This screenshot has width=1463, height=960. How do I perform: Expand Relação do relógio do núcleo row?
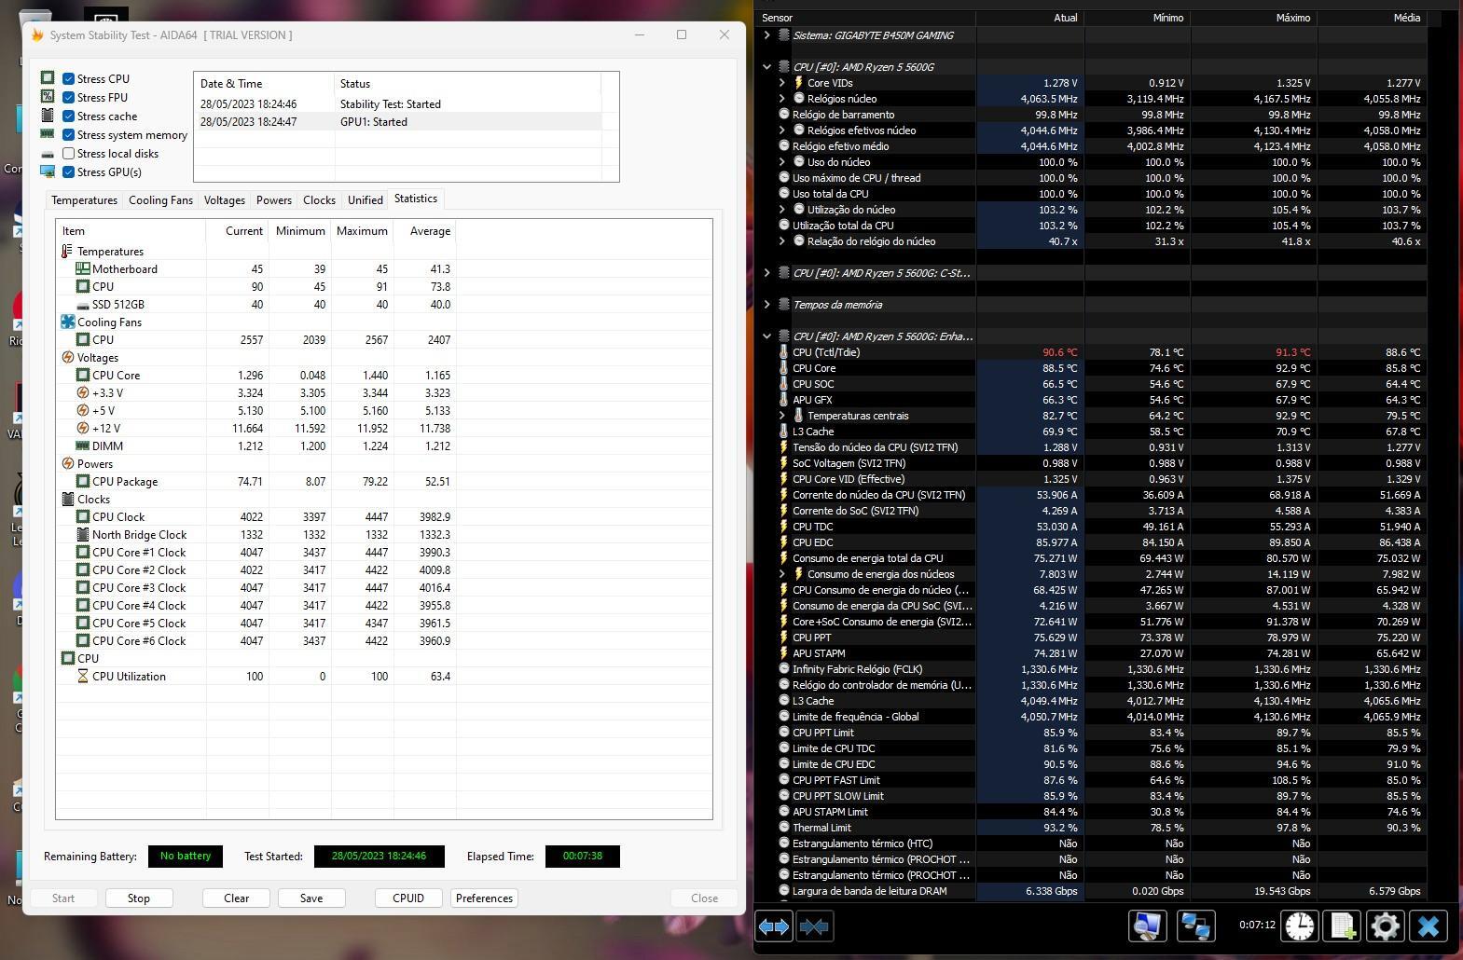click(782, 241)
